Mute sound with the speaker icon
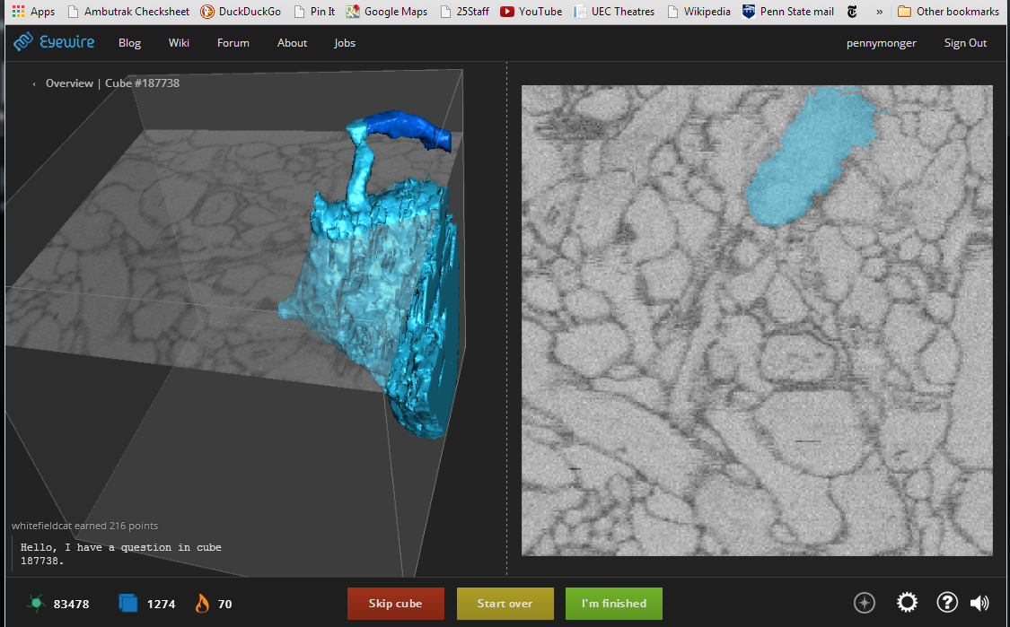Image resolution: width=1010 pixels, height=627 pixels. [979, 603]
